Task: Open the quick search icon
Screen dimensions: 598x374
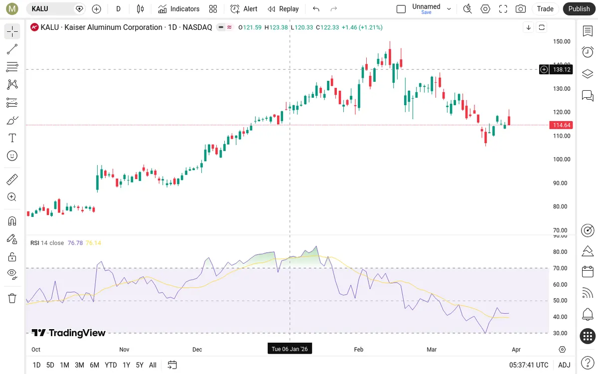Action: [x=467, y=9]
